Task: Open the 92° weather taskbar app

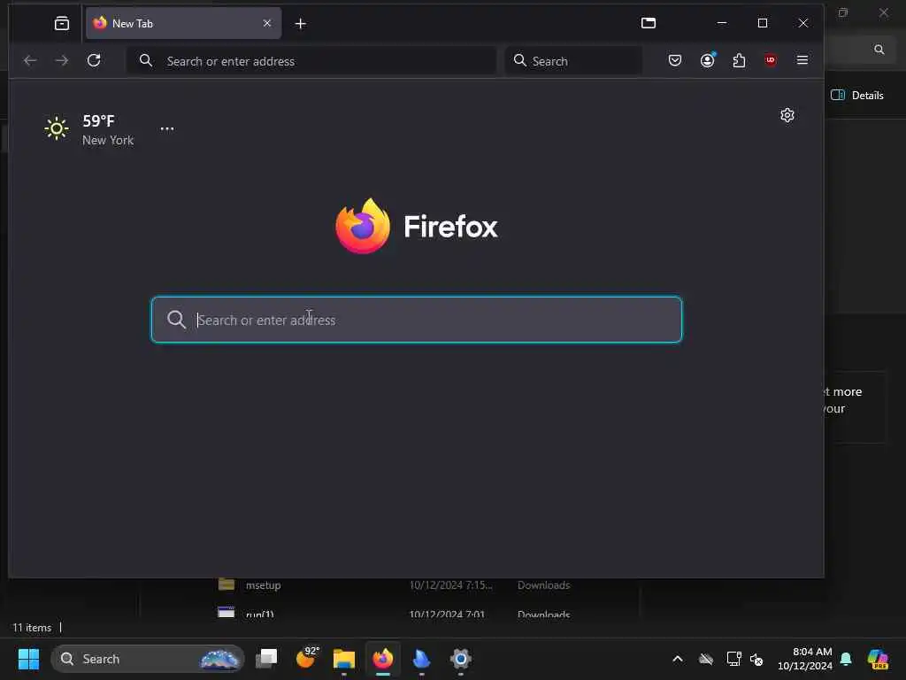Action: click(x=307, y=658)
